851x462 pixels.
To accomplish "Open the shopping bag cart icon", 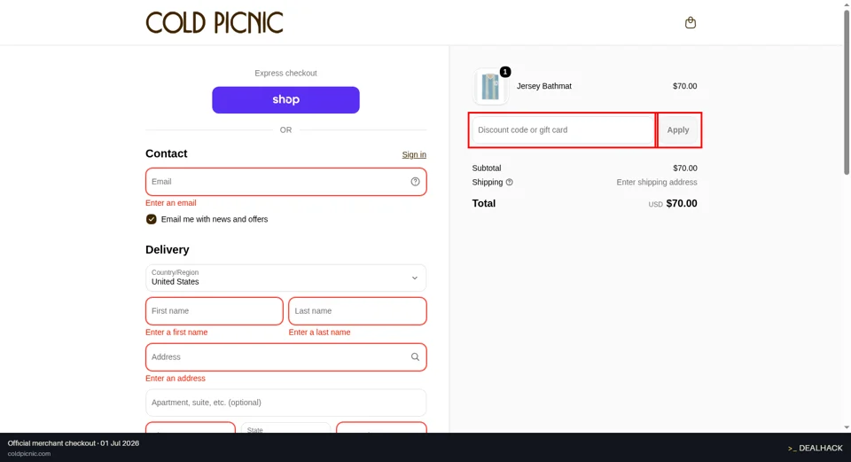I will [x=690, y=22].
